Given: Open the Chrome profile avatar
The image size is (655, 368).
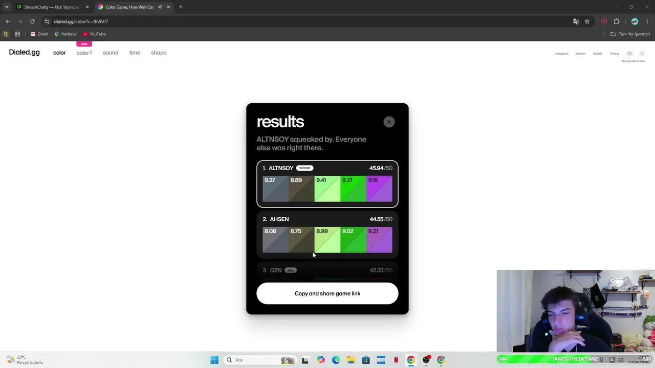Looking at the screenshot, I should point(635,21).
